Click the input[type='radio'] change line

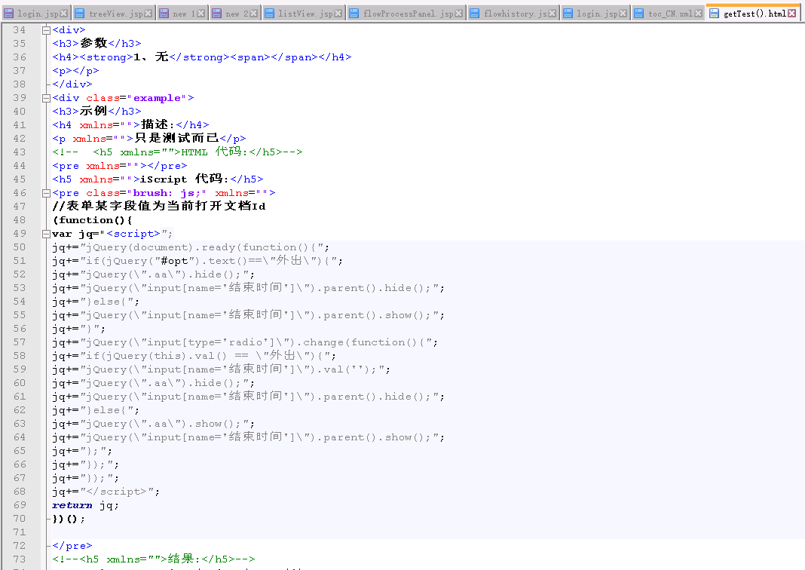point(245,342)
